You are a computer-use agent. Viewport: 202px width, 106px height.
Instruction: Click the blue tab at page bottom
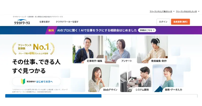tap(53, 96)
